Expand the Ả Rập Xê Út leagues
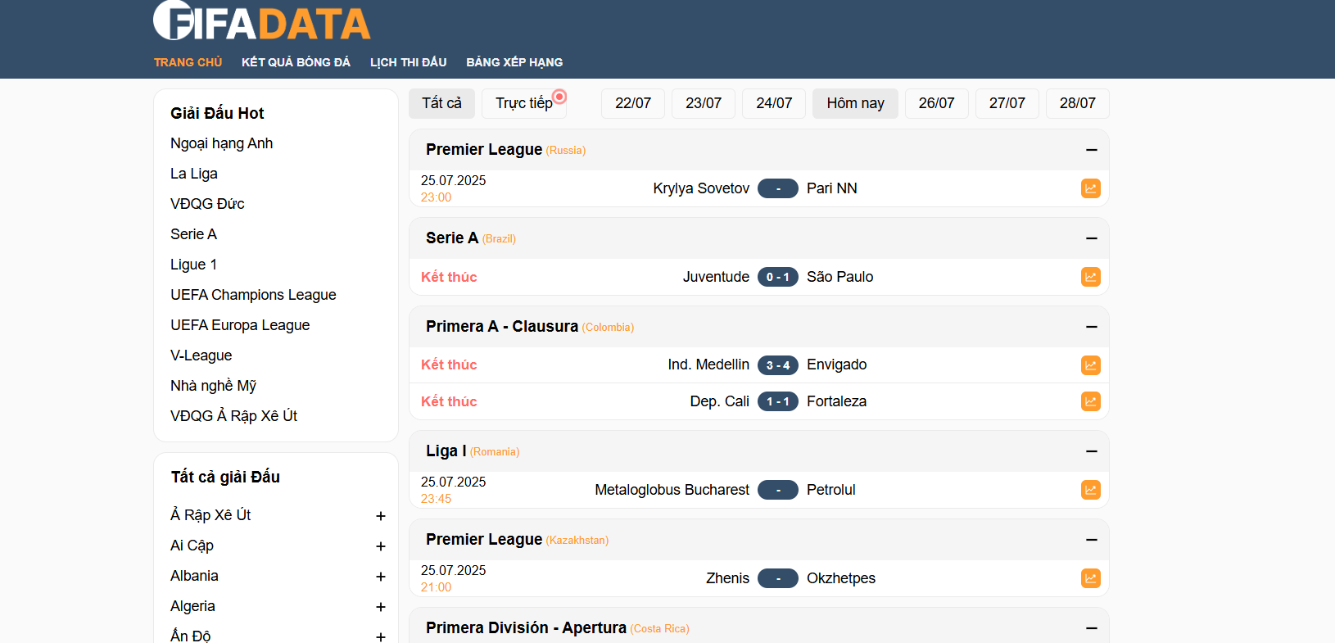The width and height of the screenshot is (1335, 643). (x=380, y=516)
